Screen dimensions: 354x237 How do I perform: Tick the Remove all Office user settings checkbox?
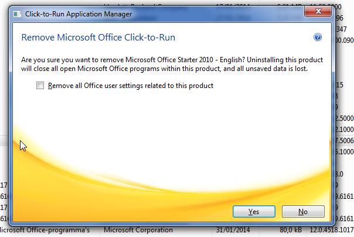pyautogui.click(x=40, y=86)
